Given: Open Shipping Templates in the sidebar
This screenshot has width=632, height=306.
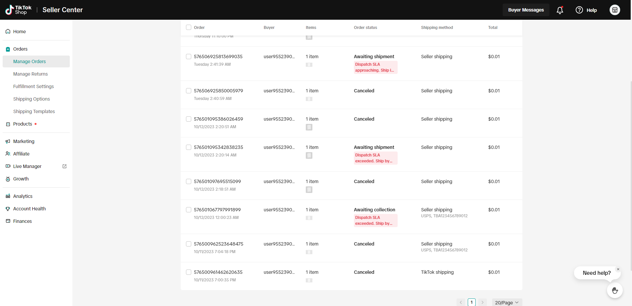Looking at the screenshot, I should point(34,111).
